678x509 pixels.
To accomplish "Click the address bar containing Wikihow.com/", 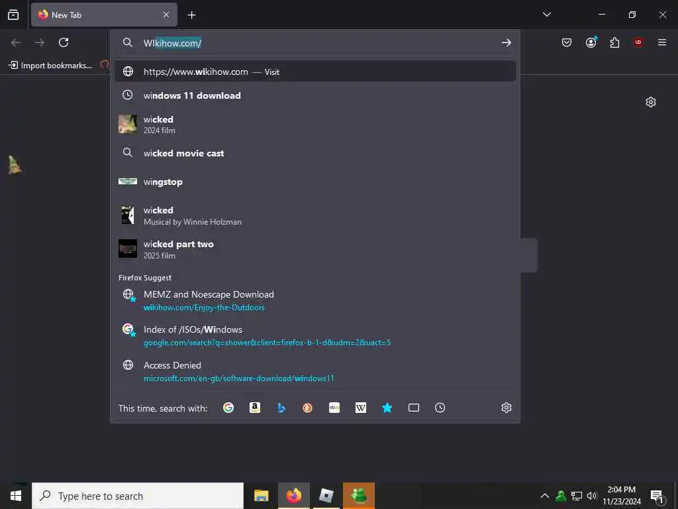I will 315,43.
